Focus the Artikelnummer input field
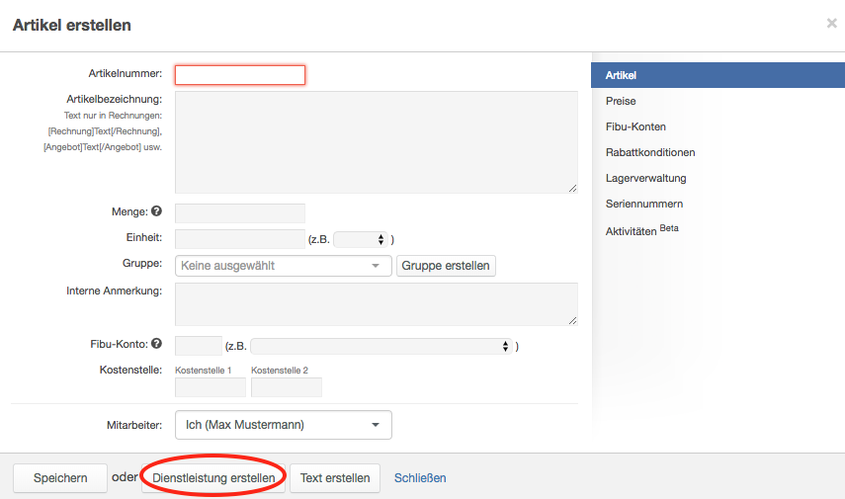Image resolution: width=845 pixels, height=499 pixels. pos(240,75)
